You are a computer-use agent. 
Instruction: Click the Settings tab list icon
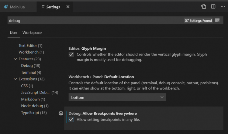43,7
